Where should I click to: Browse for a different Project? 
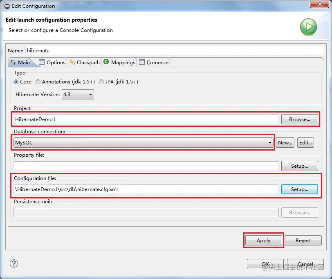[x=300, y=119]
